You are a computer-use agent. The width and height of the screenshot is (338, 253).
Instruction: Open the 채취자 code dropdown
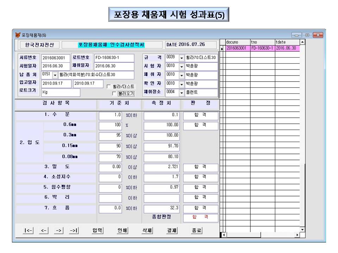[x=182, y=75]
